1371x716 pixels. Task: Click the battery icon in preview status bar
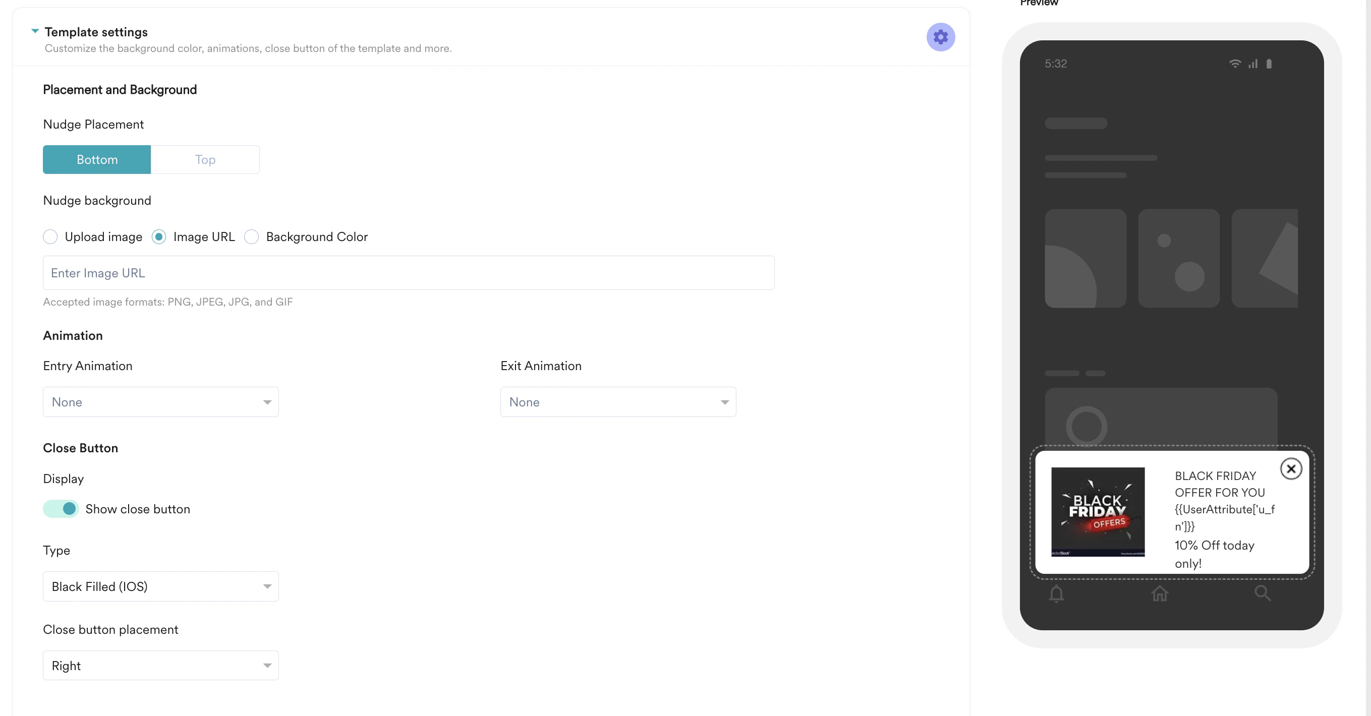1268,64
